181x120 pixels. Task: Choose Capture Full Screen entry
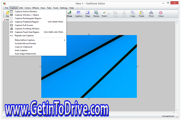(38, 25)
